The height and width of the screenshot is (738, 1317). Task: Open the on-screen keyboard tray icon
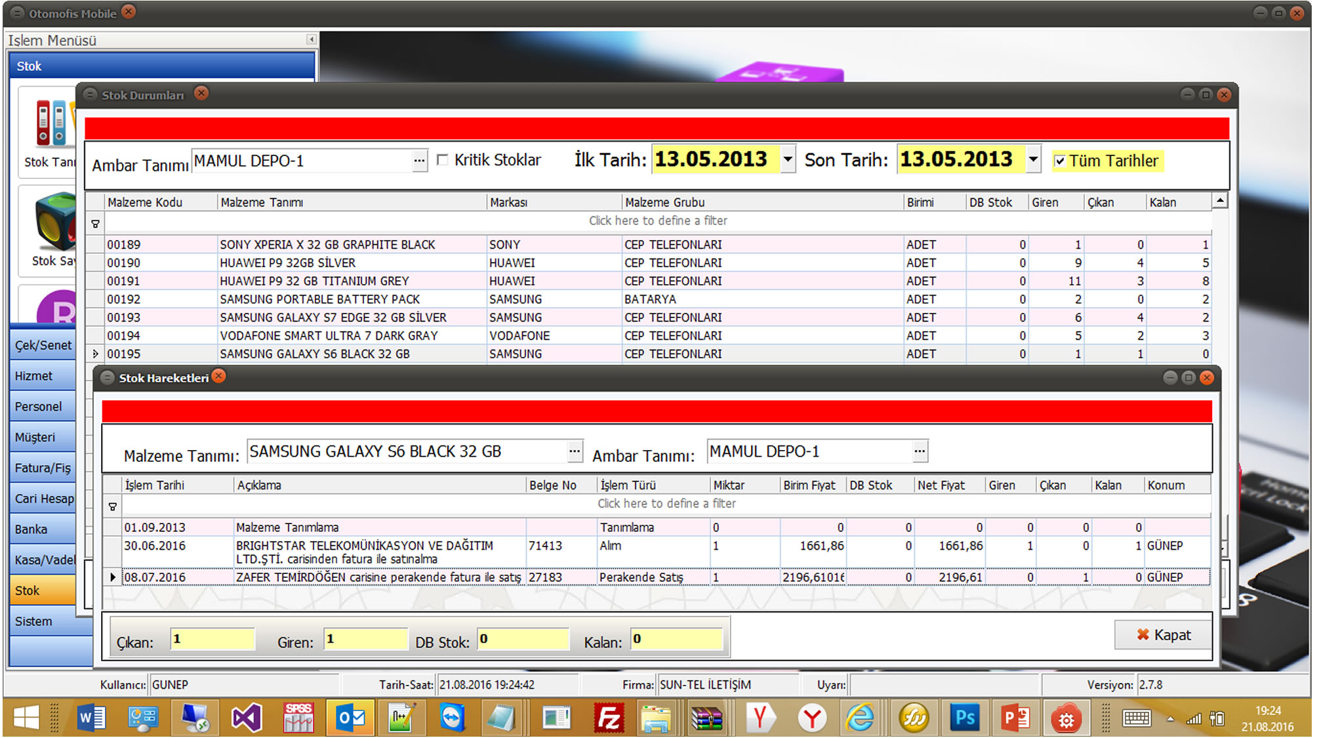[1137, 719]
